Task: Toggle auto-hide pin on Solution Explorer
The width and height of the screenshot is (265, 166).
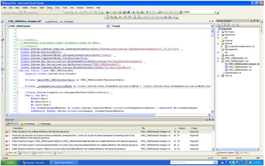Action: 254,21
